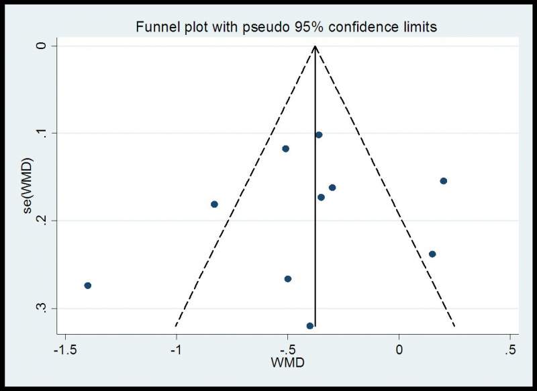Screen dimensions: 537x391
Task: Click the plot title mentioning pseudo 95% confidence limits
Action: (x=287, y=27)
